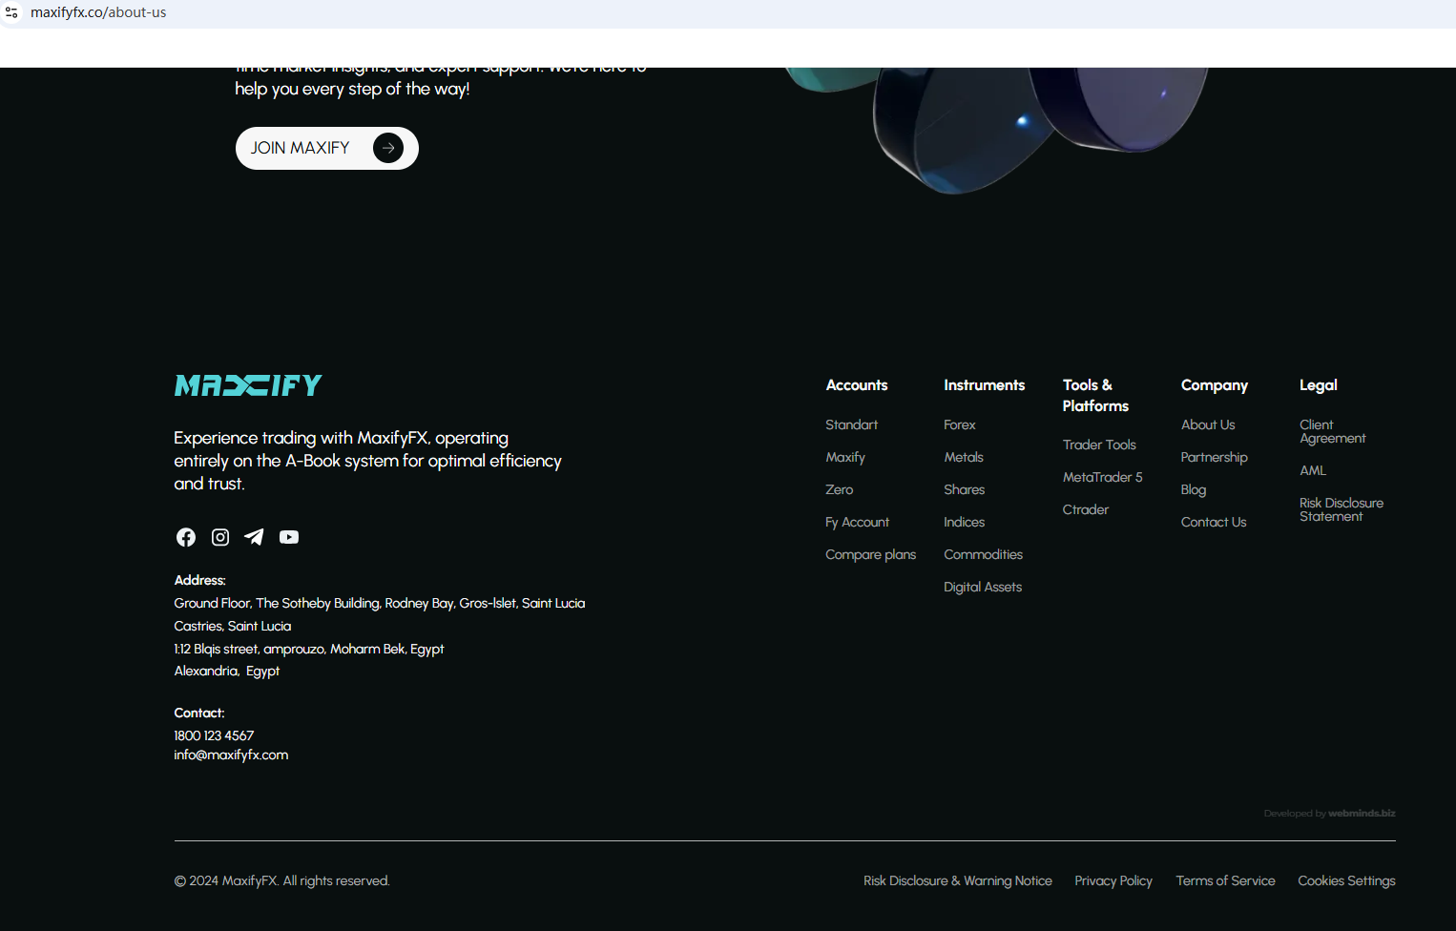Select the Digital Assets link
The width and height of the screenshot is (1456, 931).
coord(982,587)
